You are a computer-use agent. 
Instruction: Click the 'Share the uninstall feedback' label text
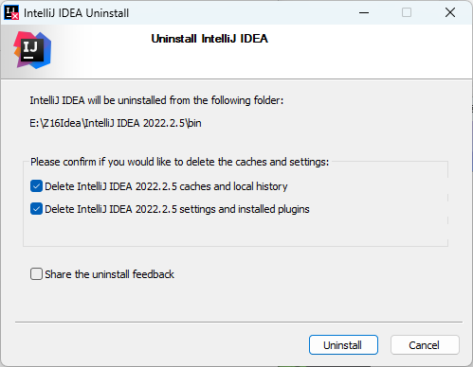109,274
